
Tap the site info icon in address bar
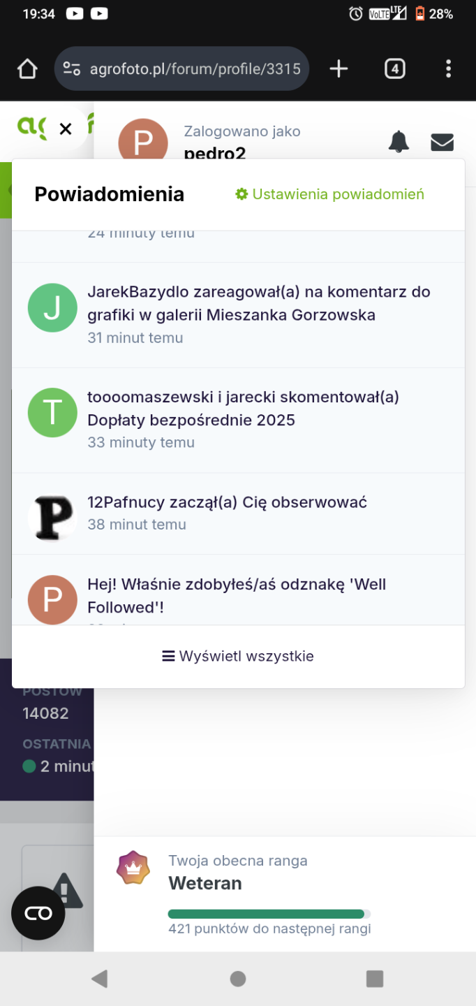coord(71,68)
